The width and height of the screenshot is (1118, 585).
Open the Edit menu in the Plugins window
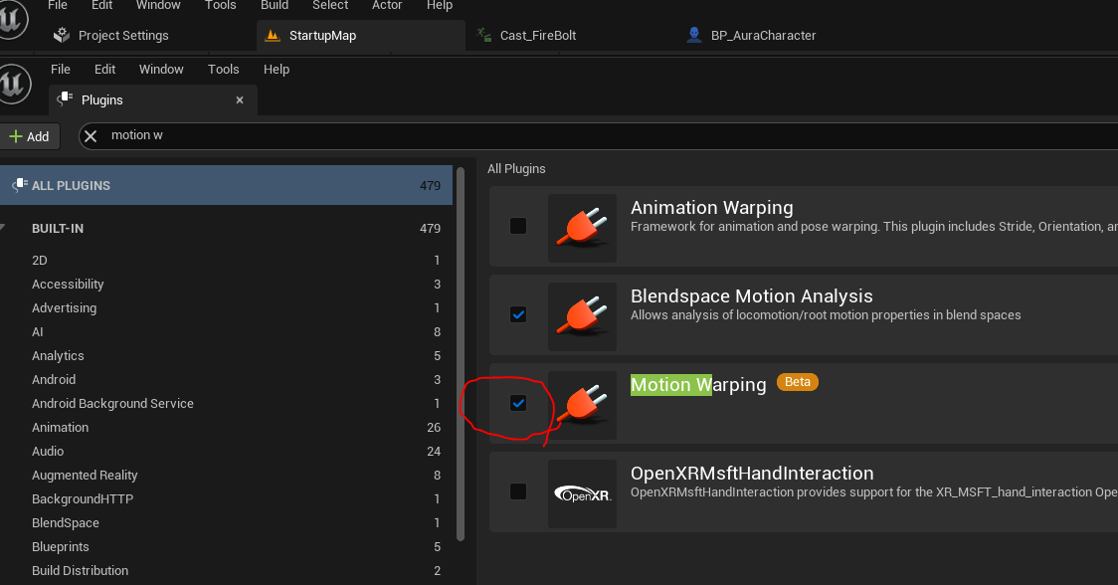104,70
